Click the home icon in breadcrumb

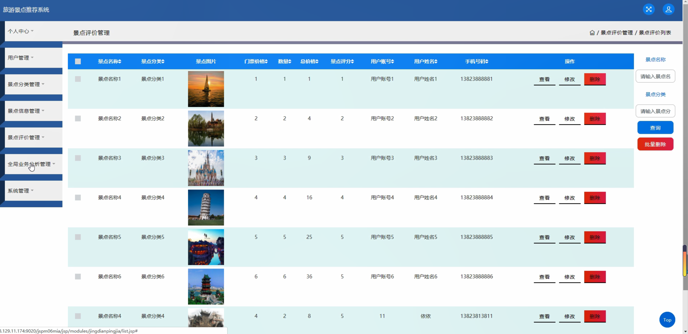(x=592, y=33)
